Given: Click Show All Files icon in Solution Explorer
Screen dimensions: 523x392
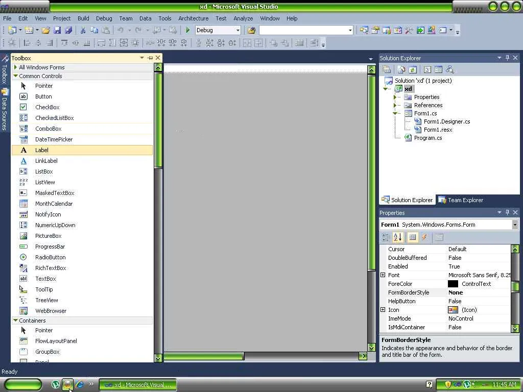Looking at the screenshot, I should point(401,69).
